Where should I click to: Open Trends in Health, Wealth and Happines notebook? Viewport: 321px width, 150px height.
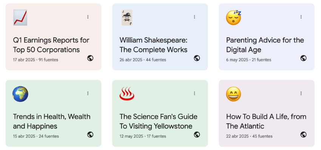click(52, 121)
